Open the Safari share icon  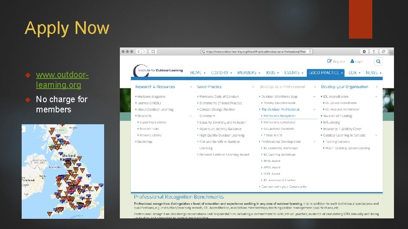pos(374,51)
